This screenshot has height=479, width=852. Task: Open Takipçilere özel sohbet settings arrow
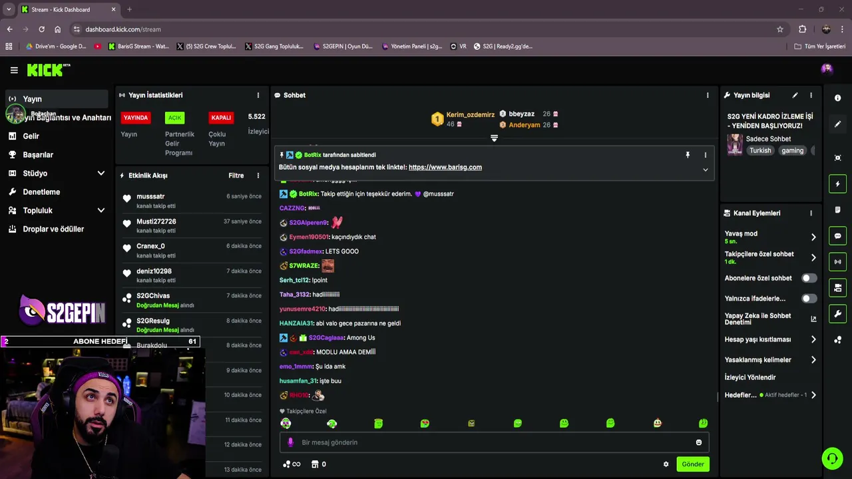(x=813, y=257)
